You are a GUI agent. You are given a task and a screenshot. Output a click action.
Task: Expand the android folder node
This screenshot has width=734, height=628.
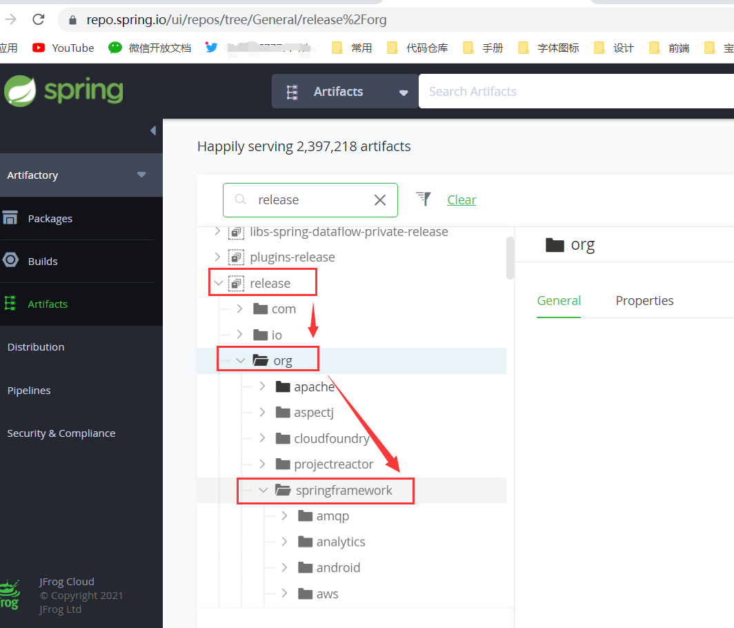(284, 567)
